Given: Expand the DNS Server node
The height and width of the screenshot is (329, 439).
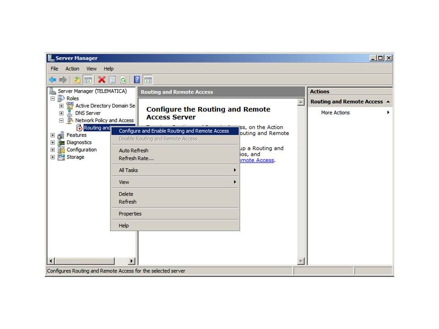Looking at the screenshot, I should (x=61, y=113).
